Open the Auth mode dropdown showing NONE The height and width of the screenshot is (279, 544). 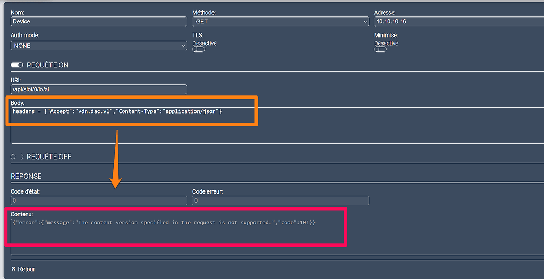pyautogui.click(x=99, y=46)
